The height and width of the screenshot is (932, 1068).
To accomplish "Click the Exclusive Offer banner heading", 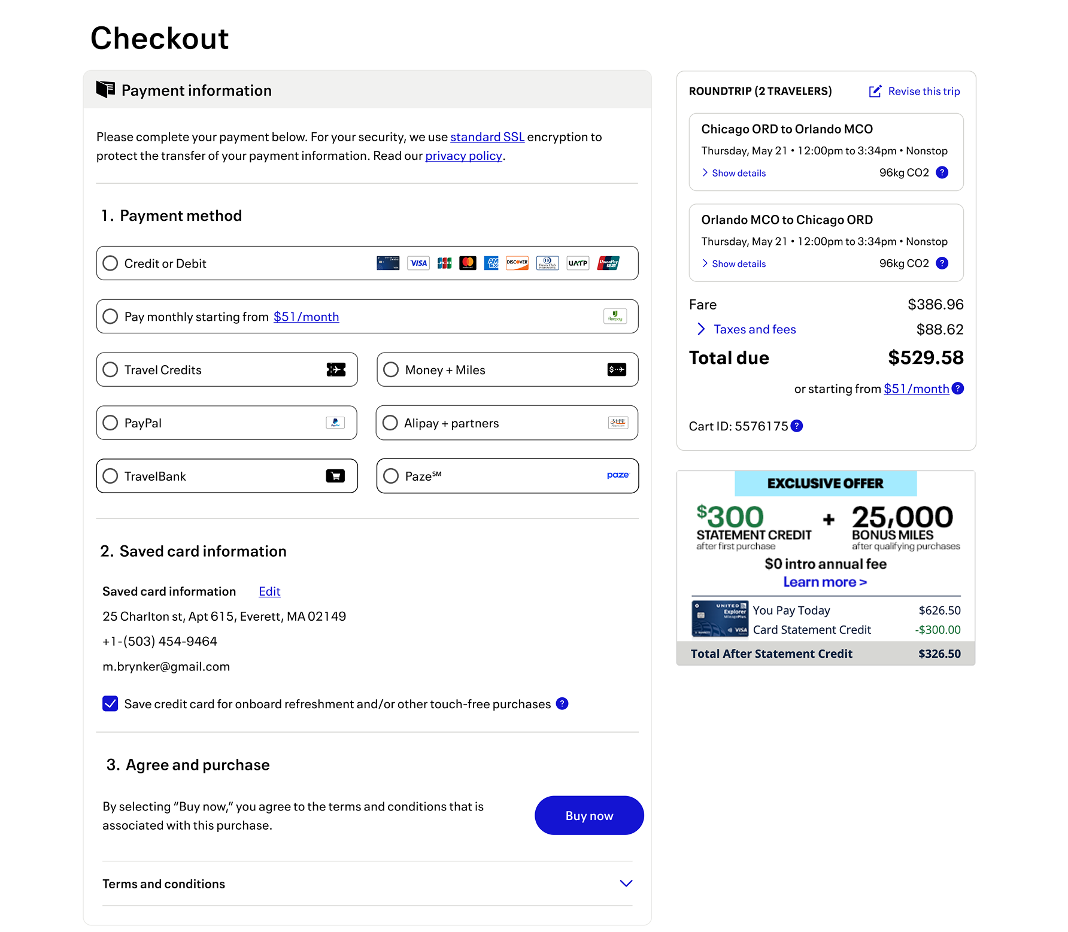I will (x=826, y=483).
